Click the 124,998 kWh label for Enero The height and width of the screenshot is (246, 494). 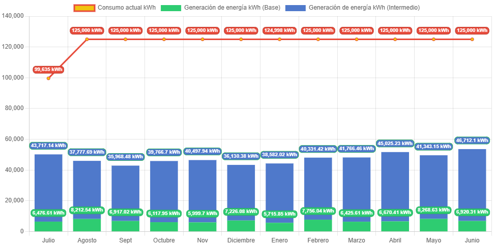pos(279,30)
